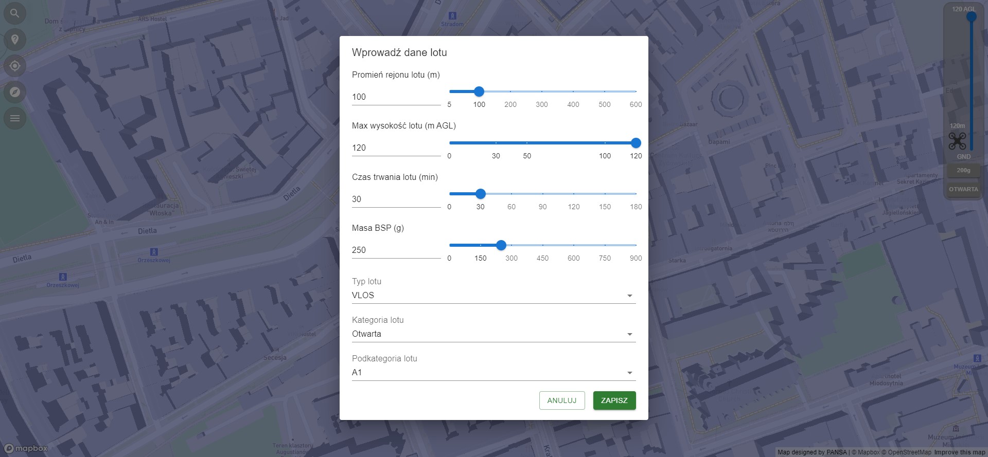Select the Otwarta category field
This screenshot has height=457, width=988.
pyautogui.click(x=494, y=334)
